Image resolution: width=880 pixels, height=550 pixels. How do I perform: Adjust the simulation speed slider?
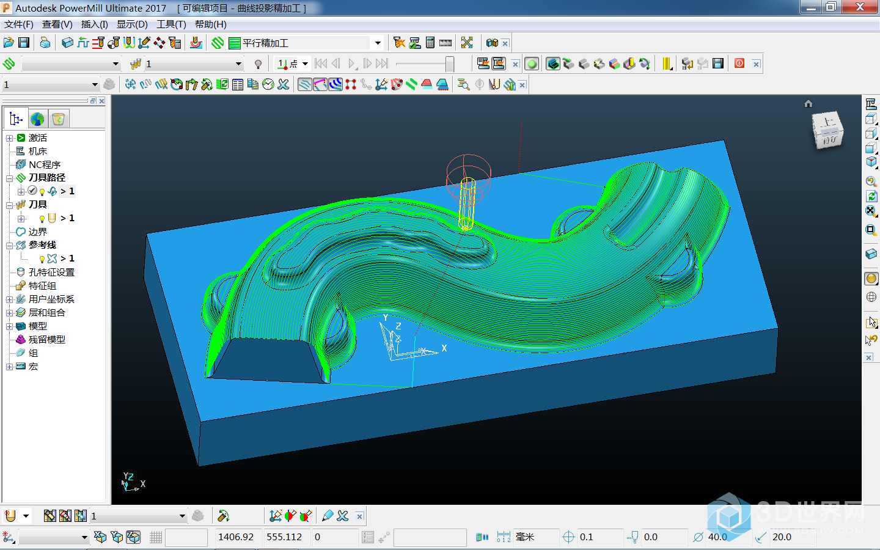tap(450, 64)
